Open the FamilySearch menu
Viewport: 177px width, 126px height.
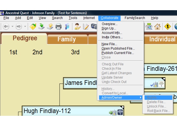click(135, 18)
